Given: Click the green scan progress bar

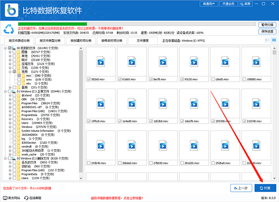Looking at the screenshot, I should point(51,24).
